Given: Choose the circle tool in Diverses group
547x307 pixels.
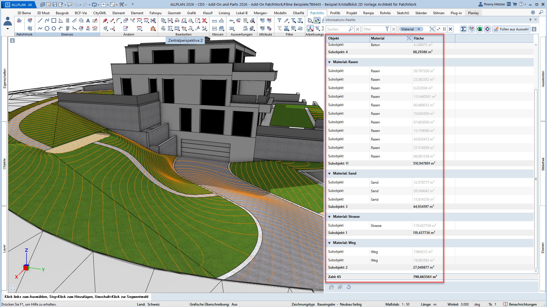Looking at the screenshot, I should [x=47, y=28].
